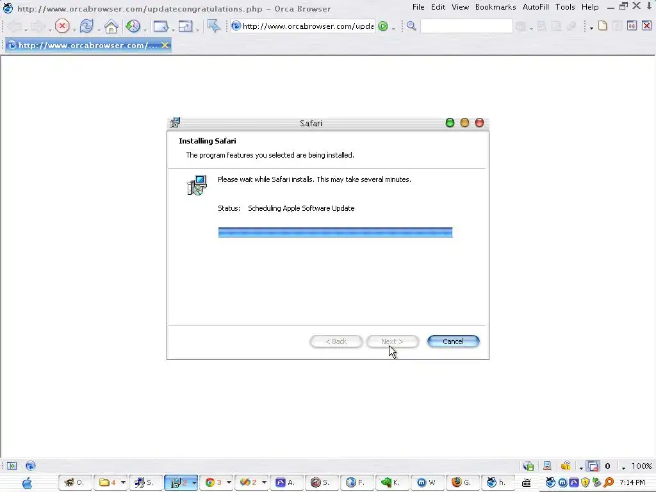This screenshot has width=656, height=492.
Task: Click the green Go button beside address bar
Action: pyautogui.click(x=382, y=26)
